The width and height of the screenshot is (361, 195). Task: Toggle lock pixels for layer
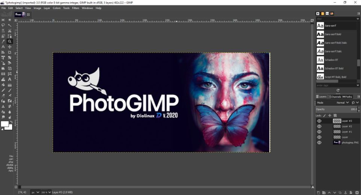coord(325,115)
